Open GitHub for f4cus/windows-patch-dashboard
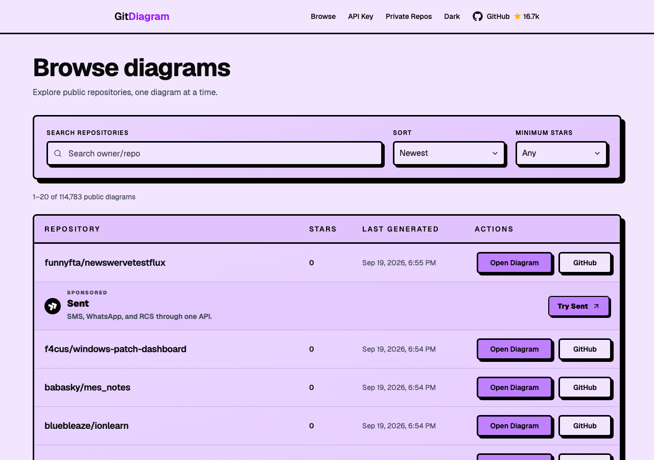 coord(585,349)
